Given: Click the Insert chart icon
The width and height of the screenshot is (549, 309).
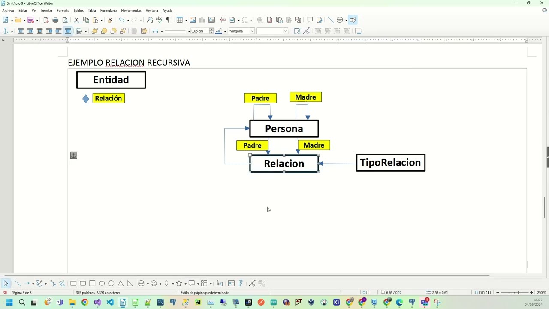Looking at the screenshot, I should (202, 20).
